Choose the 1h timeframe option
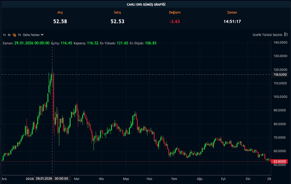Screen dimensions: 291x184 tap(19, 35)
